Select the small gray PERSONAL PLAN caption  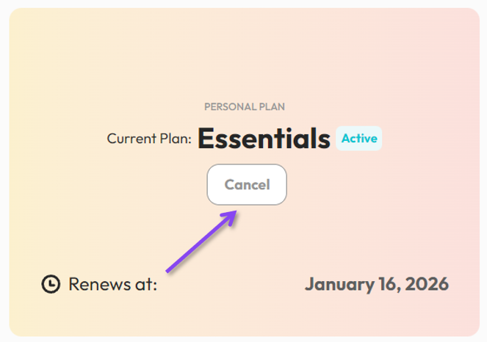(x=245, y=106)
